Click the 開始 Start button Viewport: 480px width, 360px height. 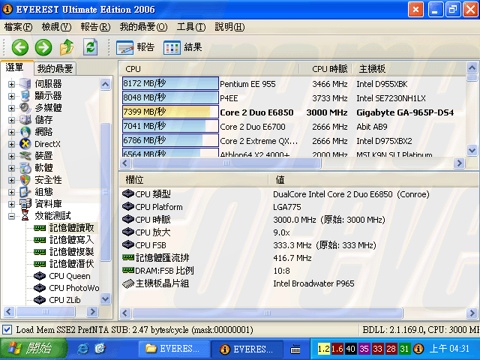point(28,349)
